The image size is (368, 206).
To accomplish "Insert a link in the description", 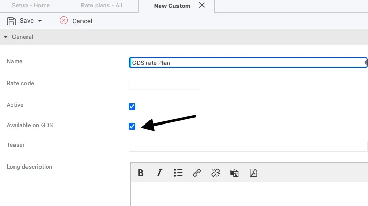I will [x=197, y=173].
